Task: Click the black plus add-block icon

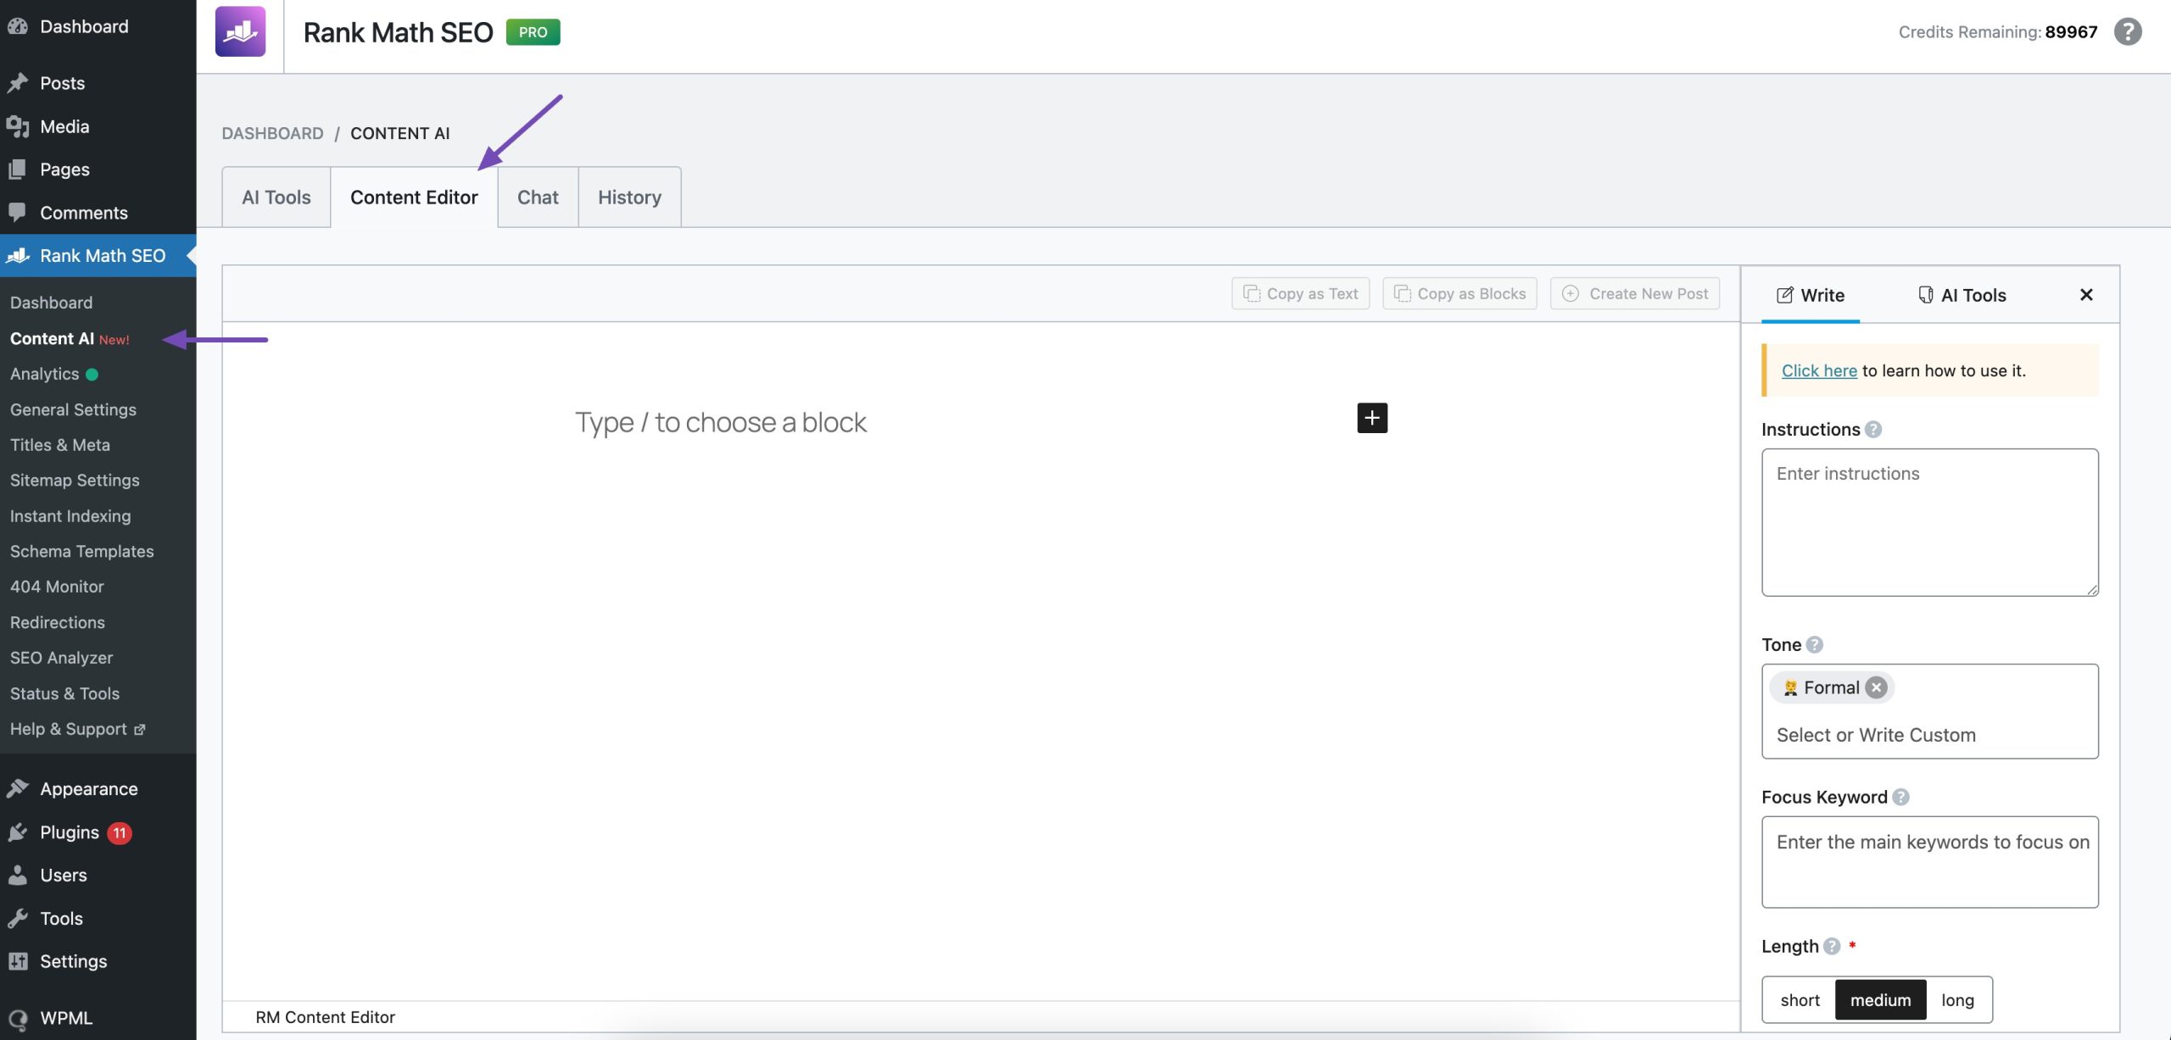Action: [x=1371, y=418]
